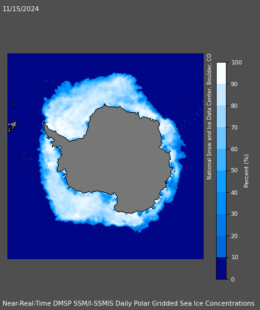
Task: Click the colorbar tick label 0
Action: (x=233, y=280)
